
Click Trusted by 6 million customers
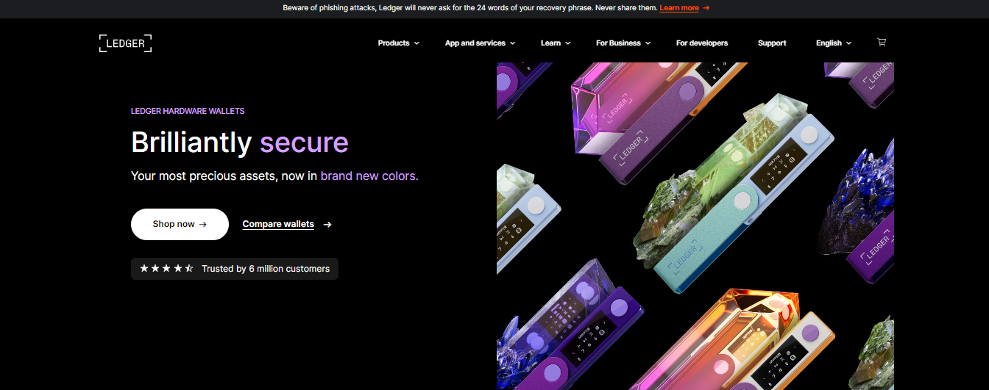point(266,269)
